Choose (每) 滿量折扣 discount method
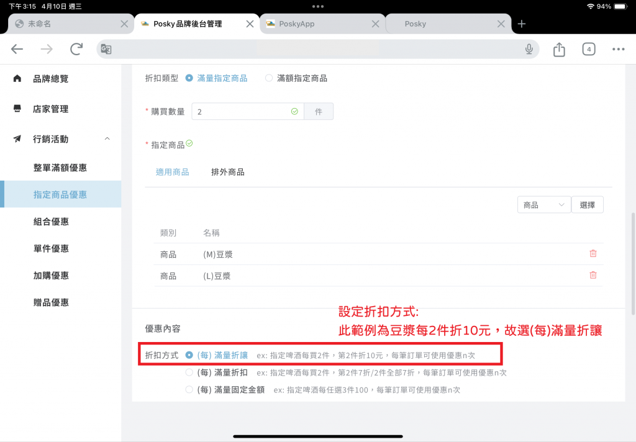Image resolution: width=636 pixels, height=442 pixels. point(217,372)
